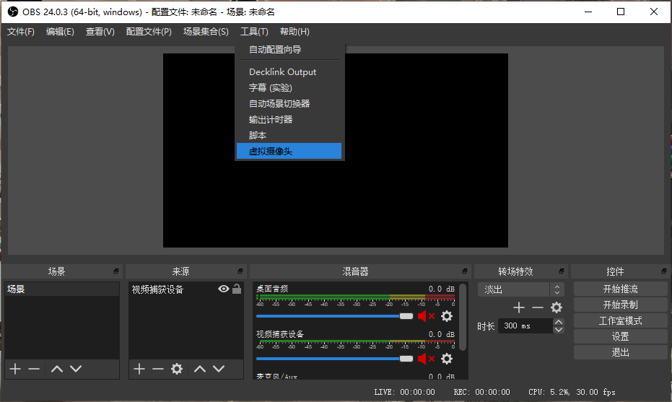Unmute 视频捕获设备 speaker in mixer
Viewport: 672px width, 402px height.
coord(426,359)
